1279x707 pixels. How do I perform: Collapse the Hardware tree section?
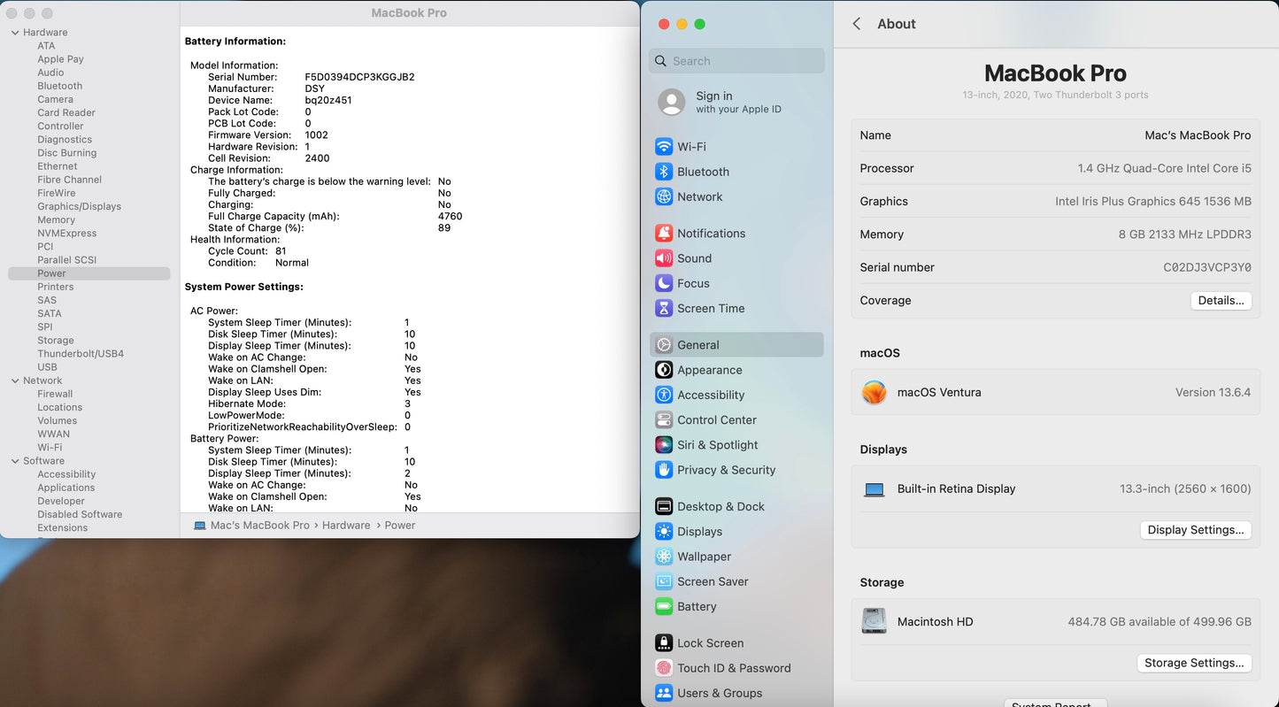coord(15,33)
